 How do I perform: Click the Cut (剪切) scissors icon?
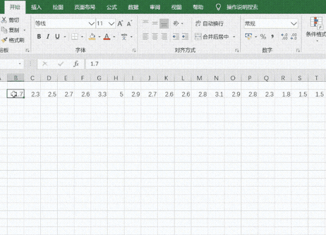(x=4, y=20)
